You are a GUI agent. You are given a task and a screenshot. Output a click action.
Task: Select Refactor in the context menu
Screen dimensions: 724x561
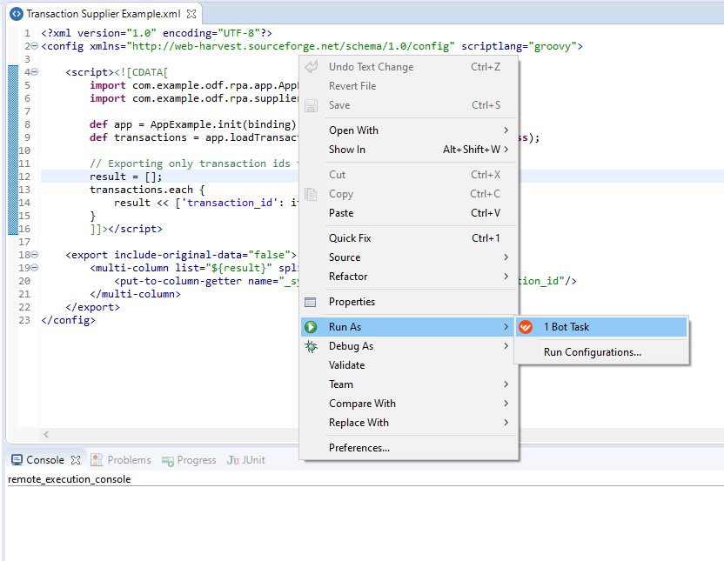408,277
